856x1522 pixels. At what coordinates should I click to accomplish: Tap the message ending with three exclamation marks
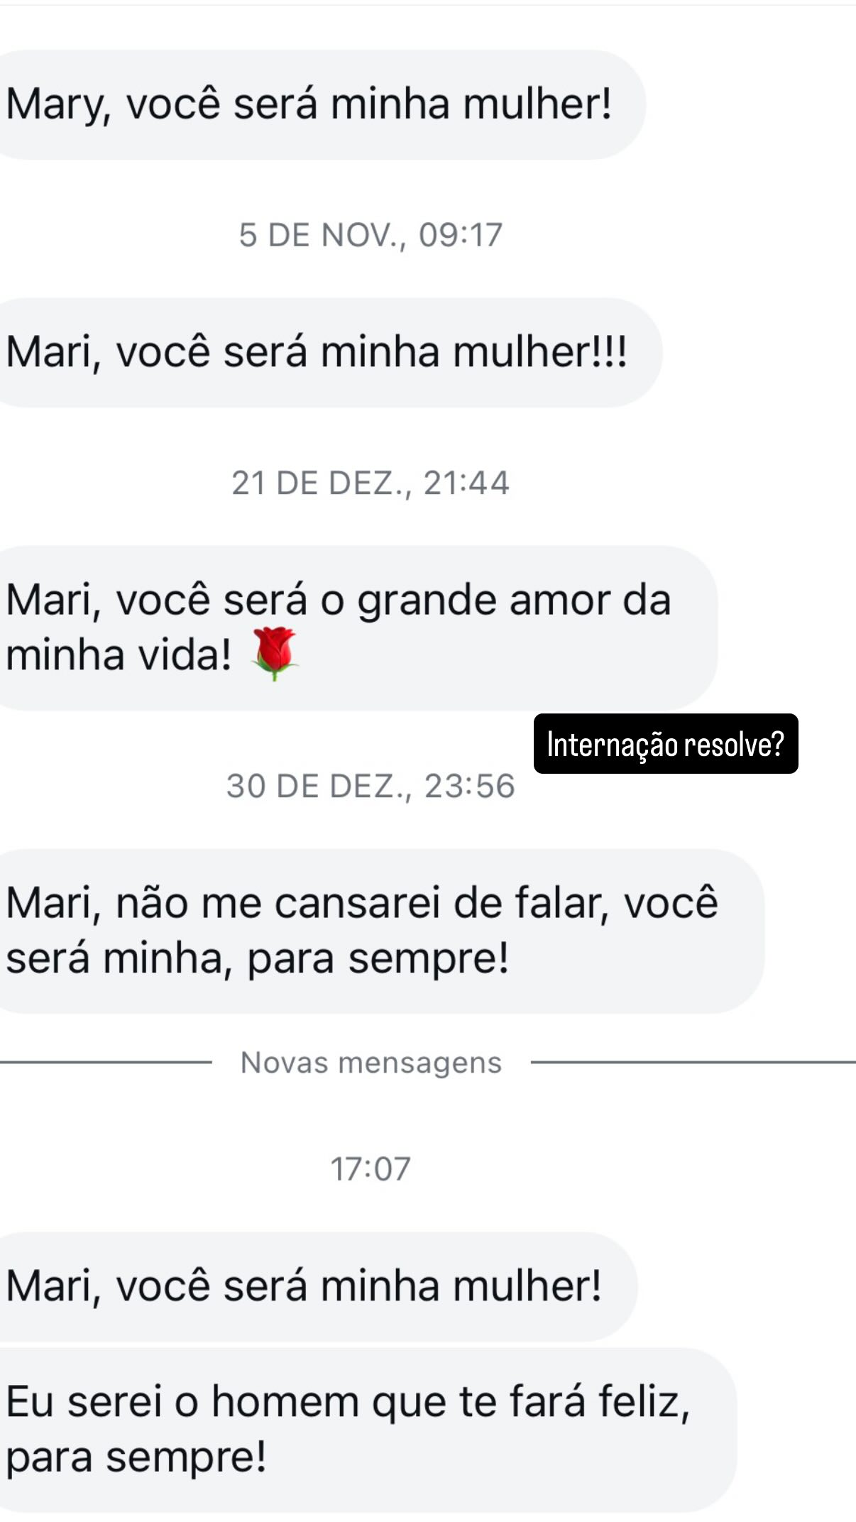[317, 353]
